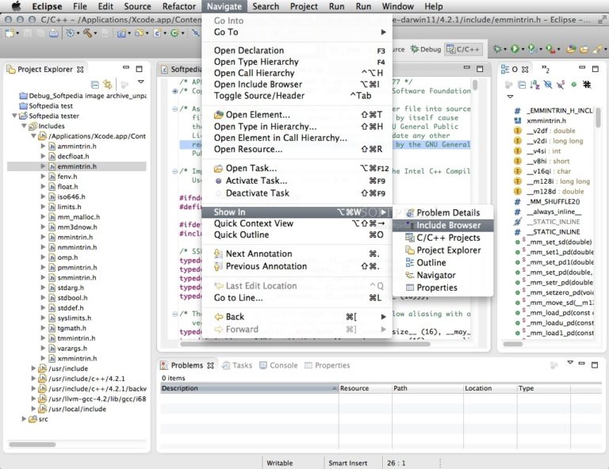This screenshot has height=469, width=609.
Task: Click the apple system menu icon
Action: pos(16,6)
